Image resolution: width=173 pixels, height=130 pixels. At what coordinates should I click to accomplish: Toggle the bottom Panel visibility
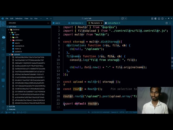(x=159, y=19)
